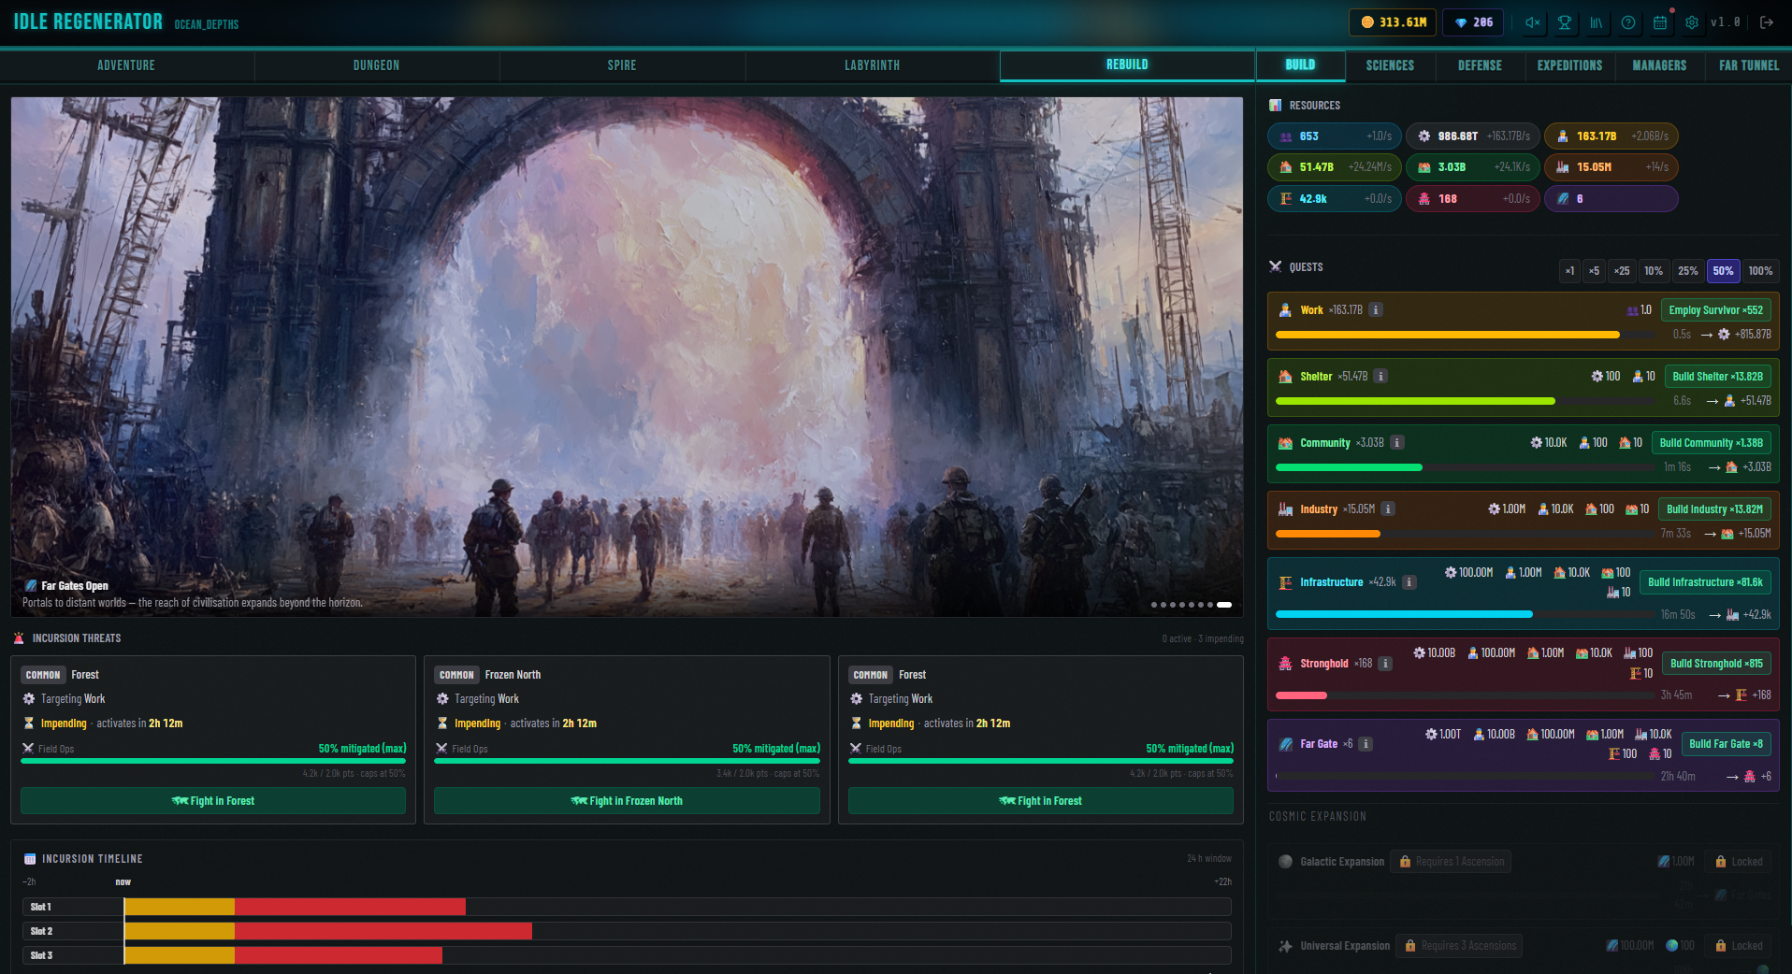
Task: Click the gold coin balance 313.61M
Action: (1394, 22)
